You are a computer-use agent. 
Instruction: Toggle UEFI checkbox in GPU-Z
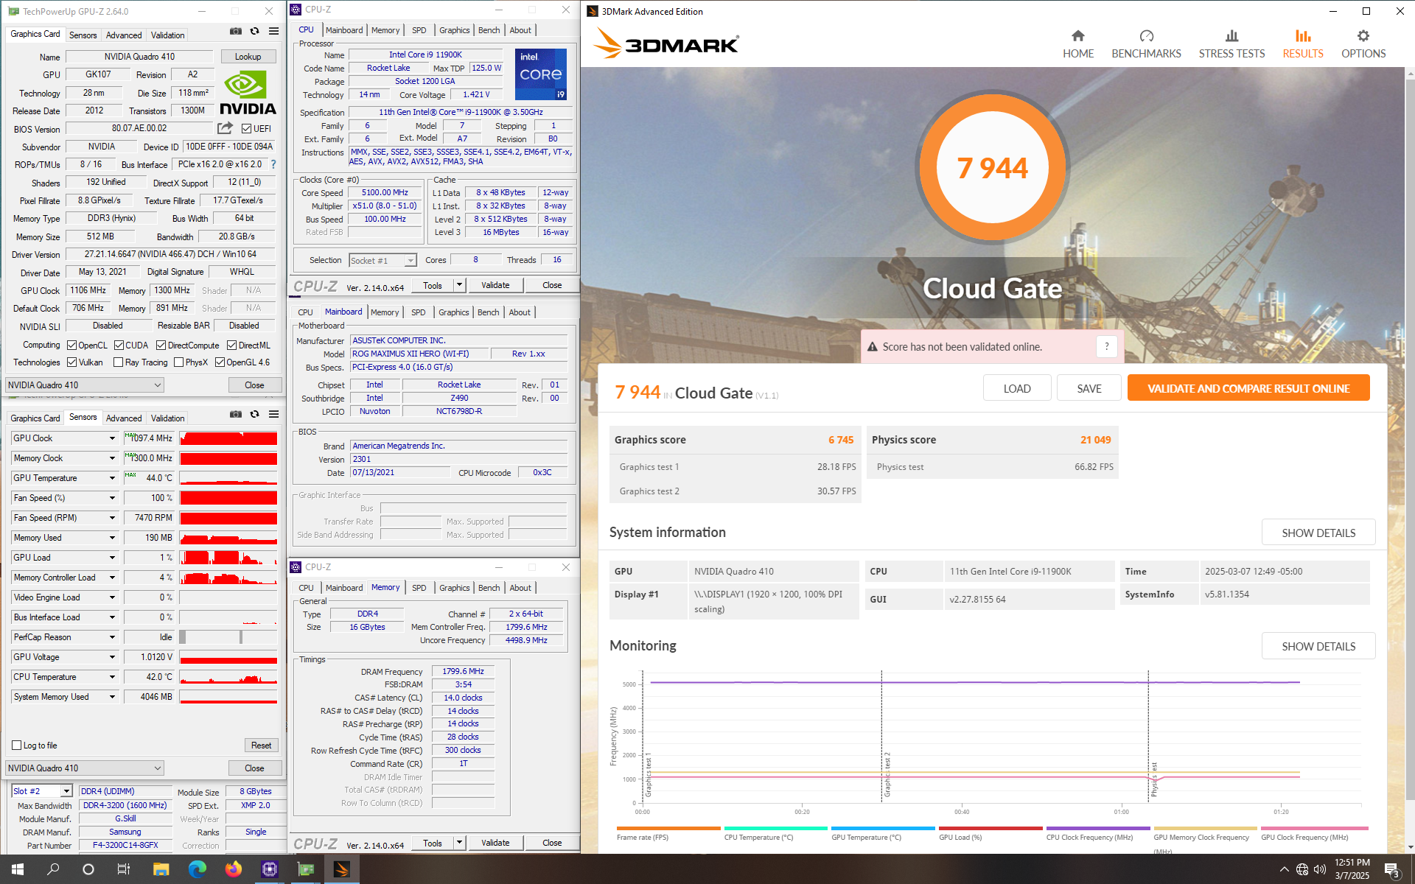pyautogui.click(x=247, y=128)
